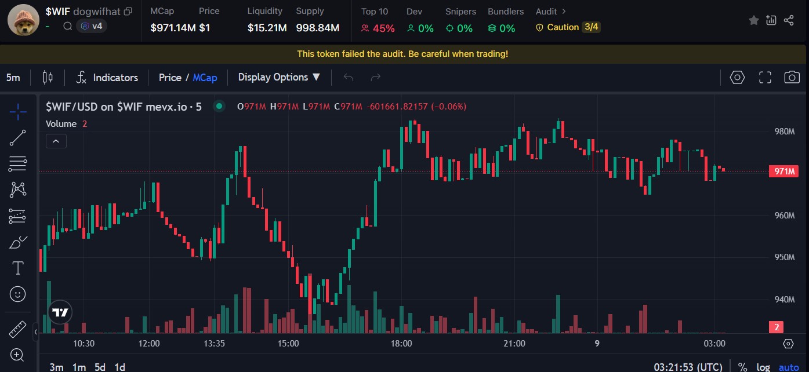Click the v4 pool version badge

click(x=92, y=26)
